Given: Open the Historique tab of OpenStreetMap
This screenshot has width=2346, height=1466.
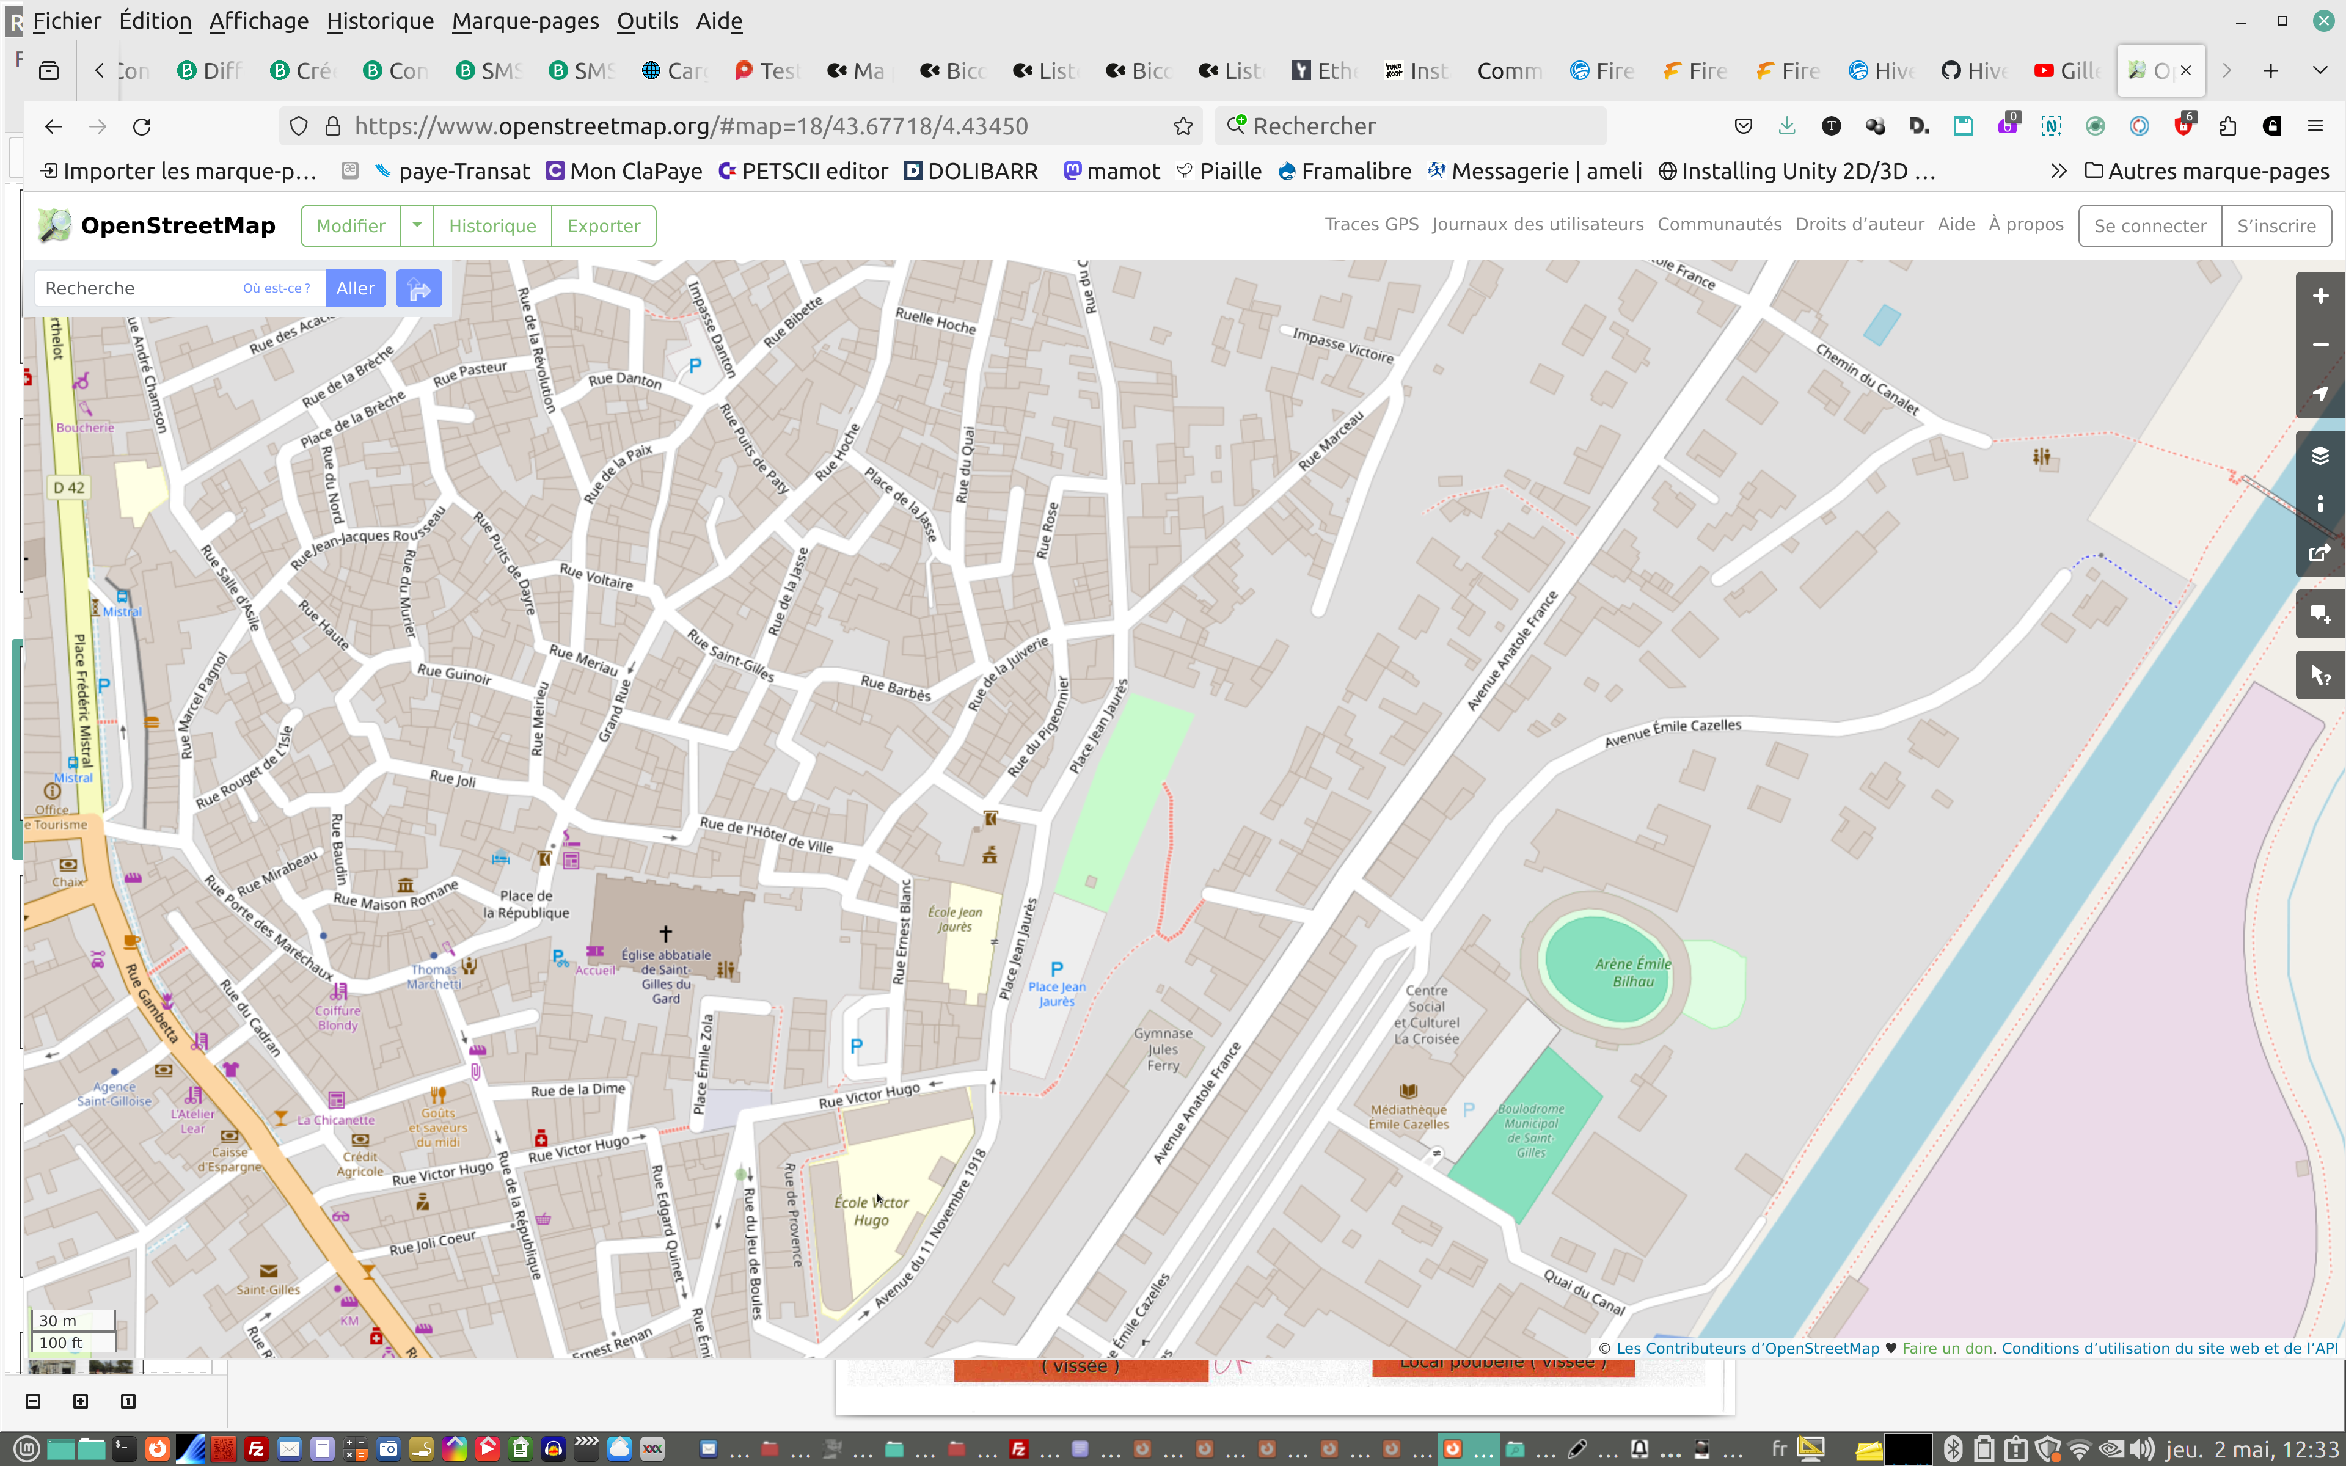Looking at the screenshot, I should tap(491, 225).
